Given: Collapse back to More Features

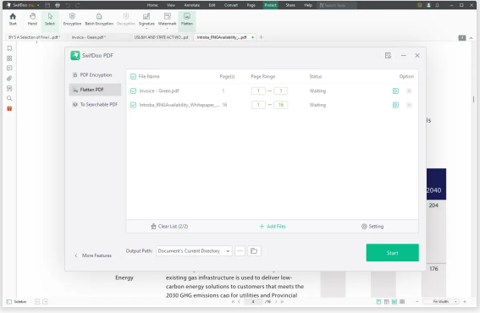Looking at the screenshot, I should tap(93, 255).
